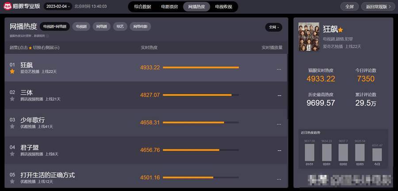
Task: Click the 今日评论数 value 7350
Action: [x=366, y=79]
